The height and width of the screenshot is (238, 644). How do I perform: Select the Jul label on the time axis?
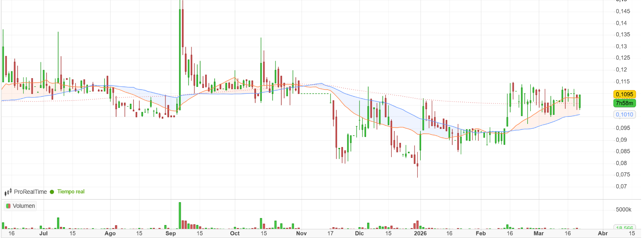42,233
